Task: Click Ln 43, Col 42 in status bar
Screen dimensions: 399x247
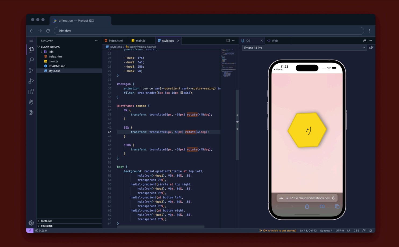Action: point(308,230)
